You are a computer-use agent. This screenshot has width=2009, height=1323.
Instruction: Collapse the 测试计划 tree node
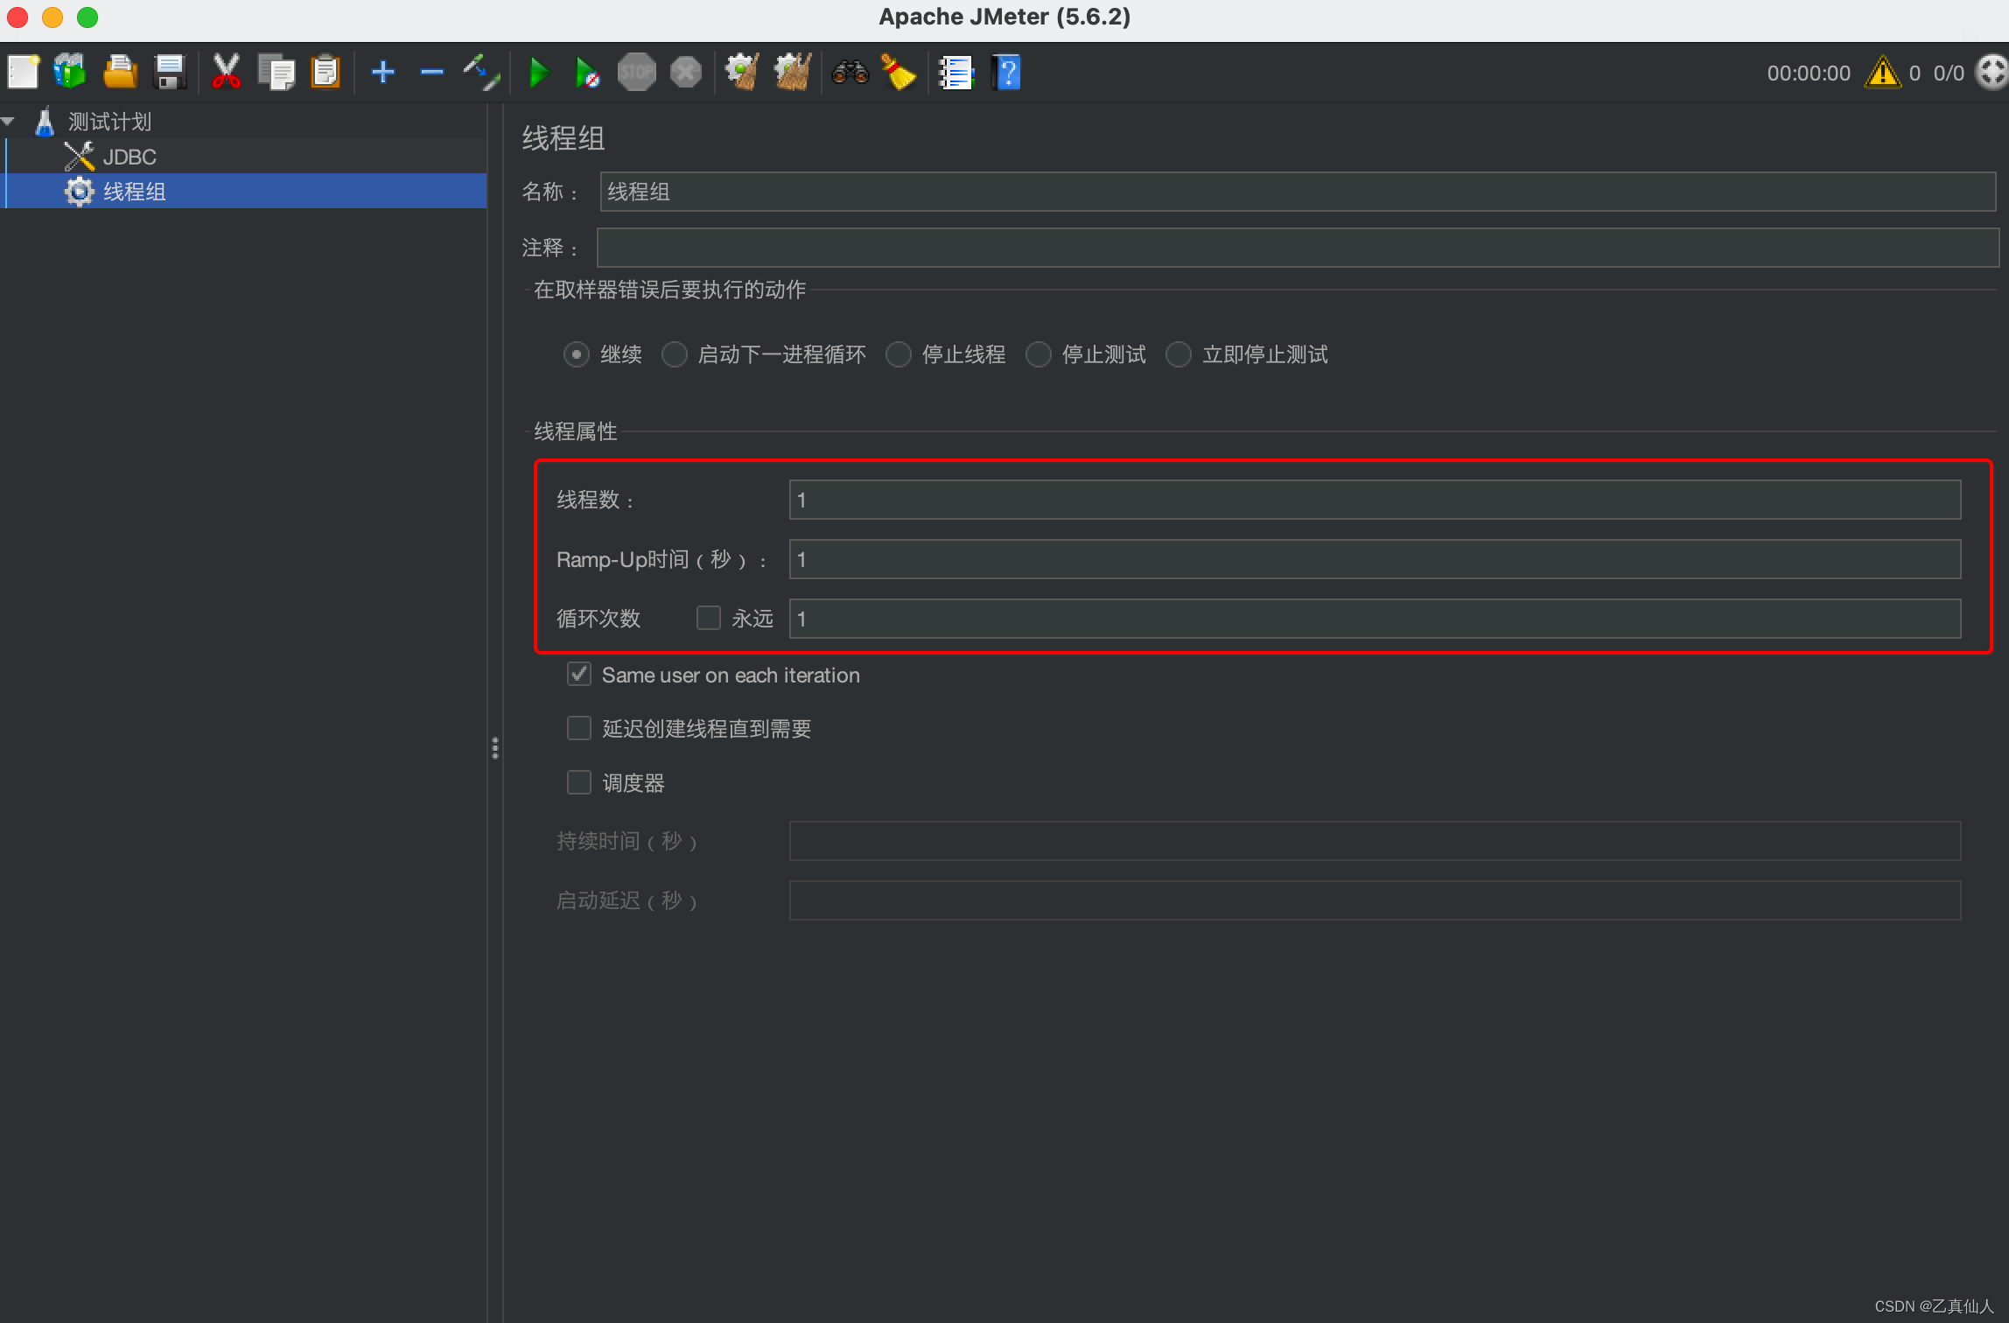click(x=9, y=122)
